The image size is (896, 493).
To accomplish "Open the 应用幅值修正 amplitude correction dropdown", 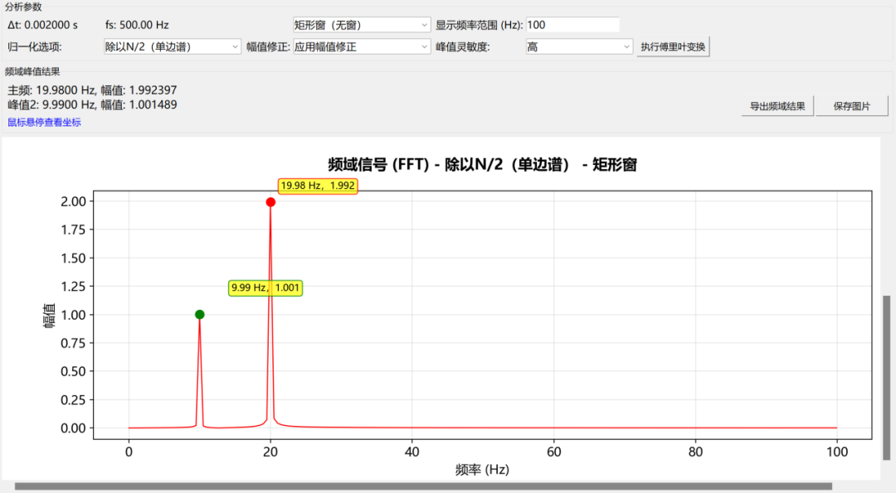I will point(361,46).
